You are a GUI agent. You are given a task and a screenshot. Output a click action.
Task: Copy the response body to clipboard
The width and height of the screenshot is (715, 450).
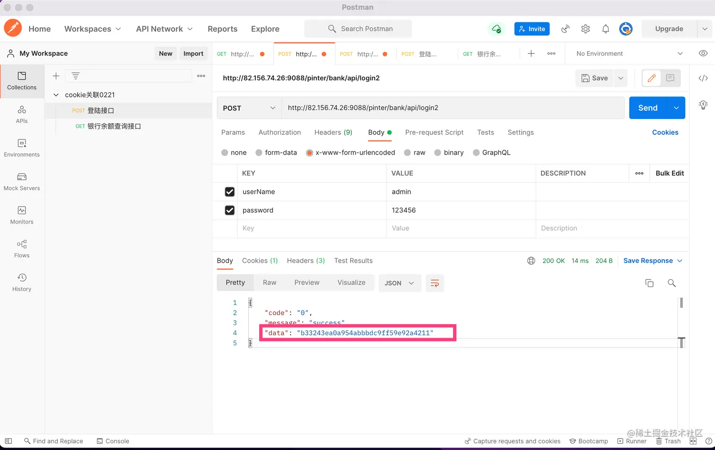[649, 283]
